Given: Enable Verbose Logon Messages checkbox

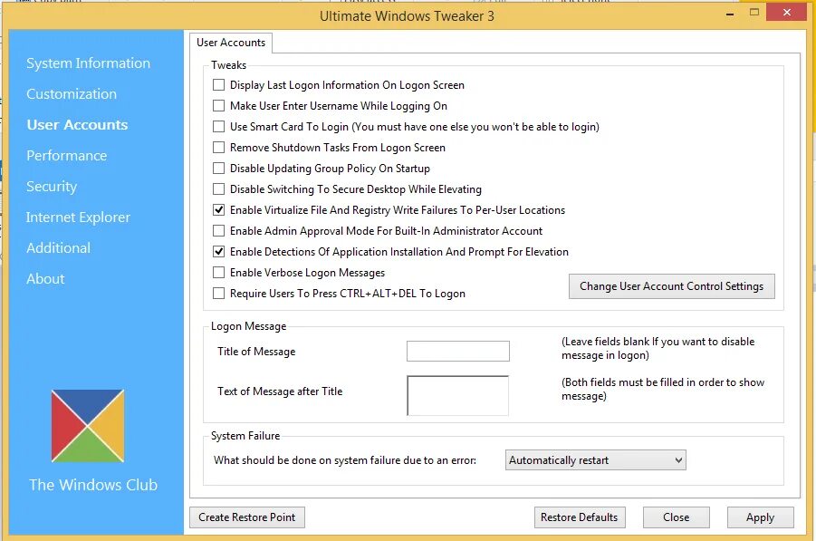Looking at the screenshot, I should click(x=218, y=273).
